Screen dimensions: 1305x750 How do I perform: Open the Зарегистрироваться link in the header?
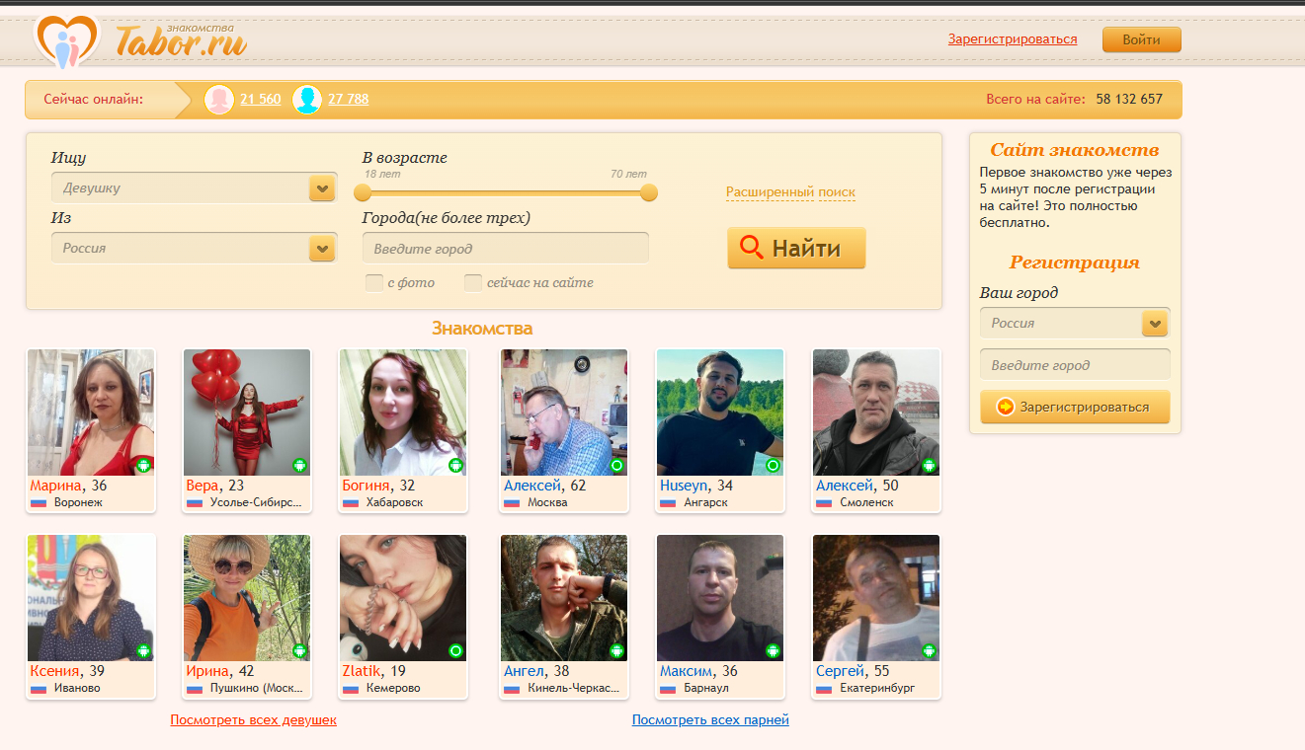(1013, 39)
